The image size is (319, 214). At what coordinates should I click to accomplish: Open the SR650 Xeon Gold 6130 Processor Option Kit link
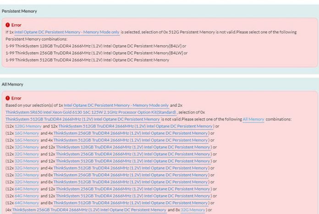(91, 112)
